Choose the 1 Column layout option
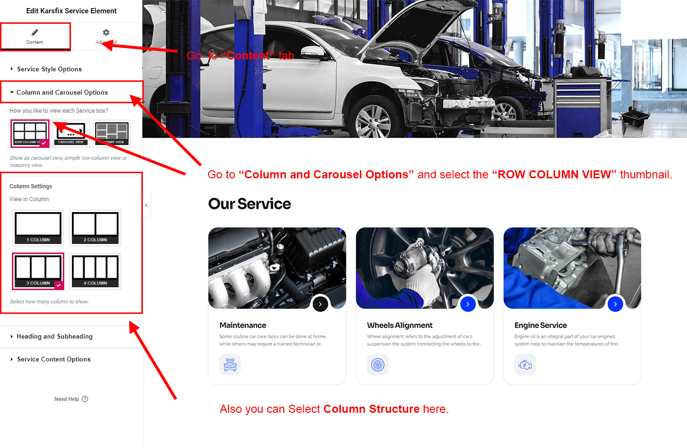 pyautogui.click(x=38, y=228)
